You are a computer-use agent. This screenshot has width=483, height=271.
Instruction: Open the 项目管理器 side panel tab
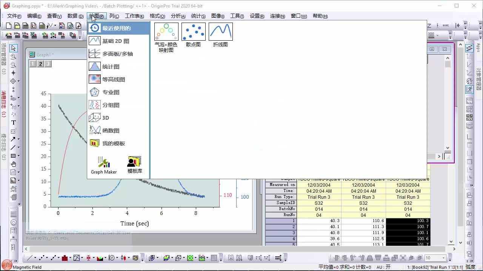4,58
